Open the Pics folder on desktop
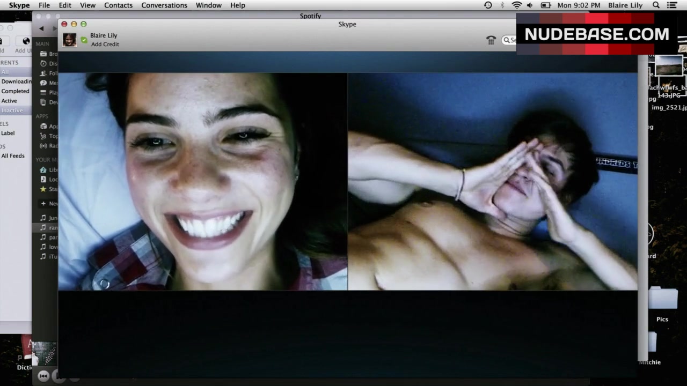 pos(662,300)
